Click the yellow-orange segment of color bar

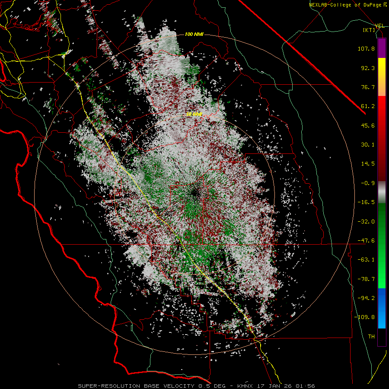[382, 77]
